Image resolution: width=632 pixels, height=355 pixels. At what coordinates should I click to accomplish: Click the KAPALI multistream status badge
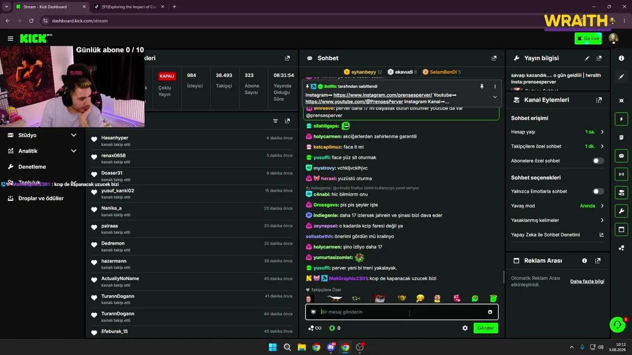tap(167, 76)
